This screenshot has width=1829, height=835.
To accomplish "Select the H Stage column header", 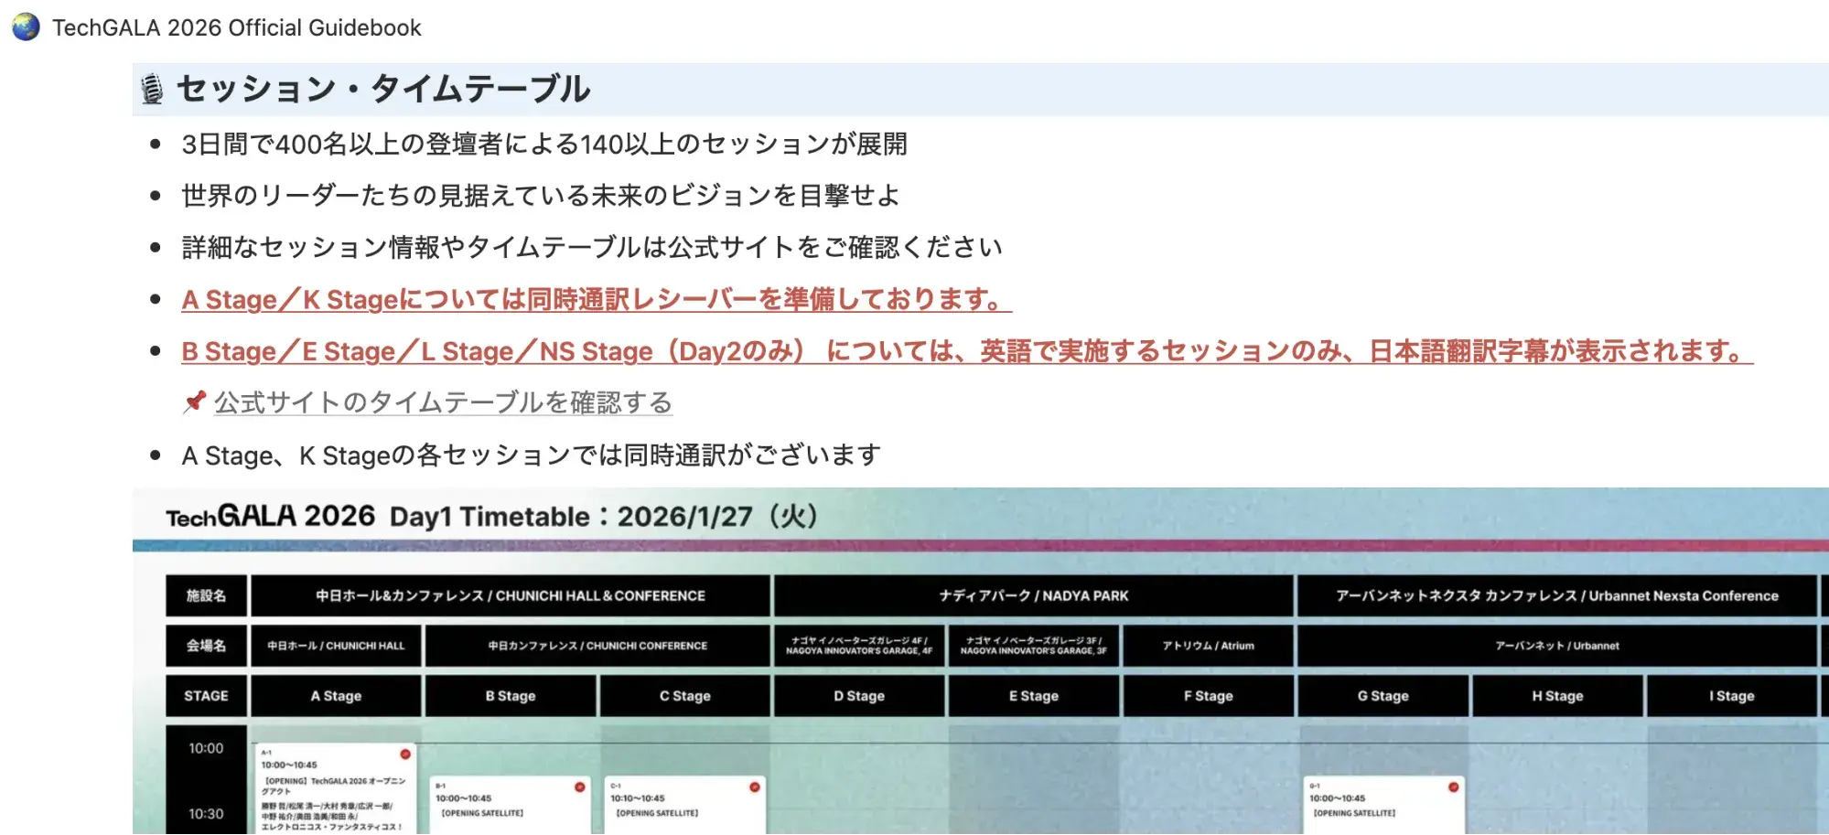I will [1557, 696].
